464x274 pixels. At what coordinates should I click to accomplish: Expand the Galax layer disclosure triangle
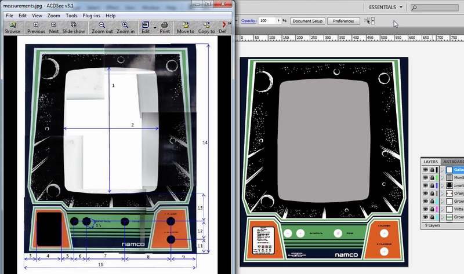(x=443, y=170)
